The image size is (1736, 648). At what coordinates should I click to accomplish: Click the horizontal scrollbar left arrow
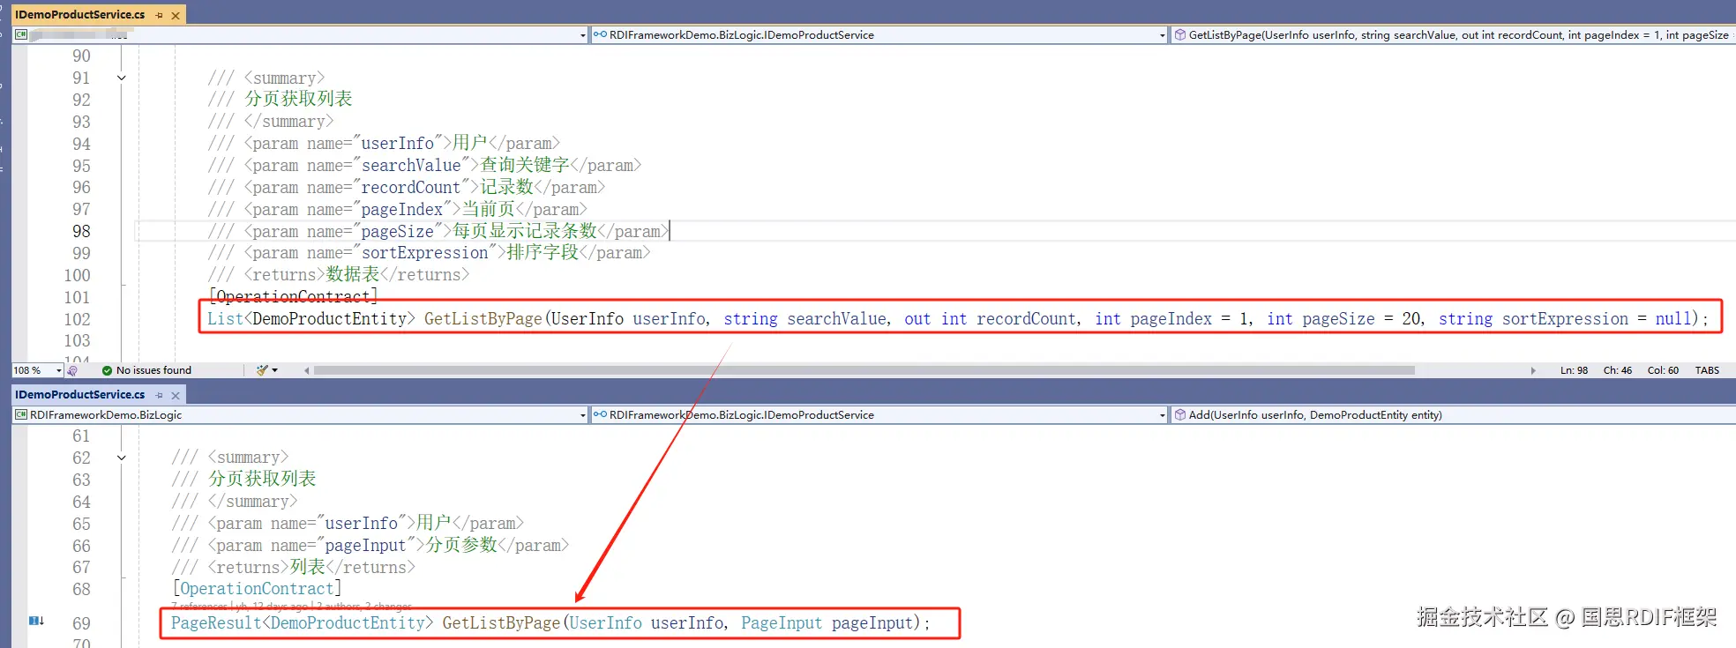click(306, 370)
